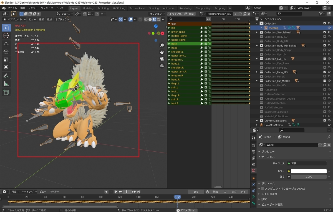This screenshot has height=212, width=333.
Task: Open the オプション dropdown
Action: (157, 14)
